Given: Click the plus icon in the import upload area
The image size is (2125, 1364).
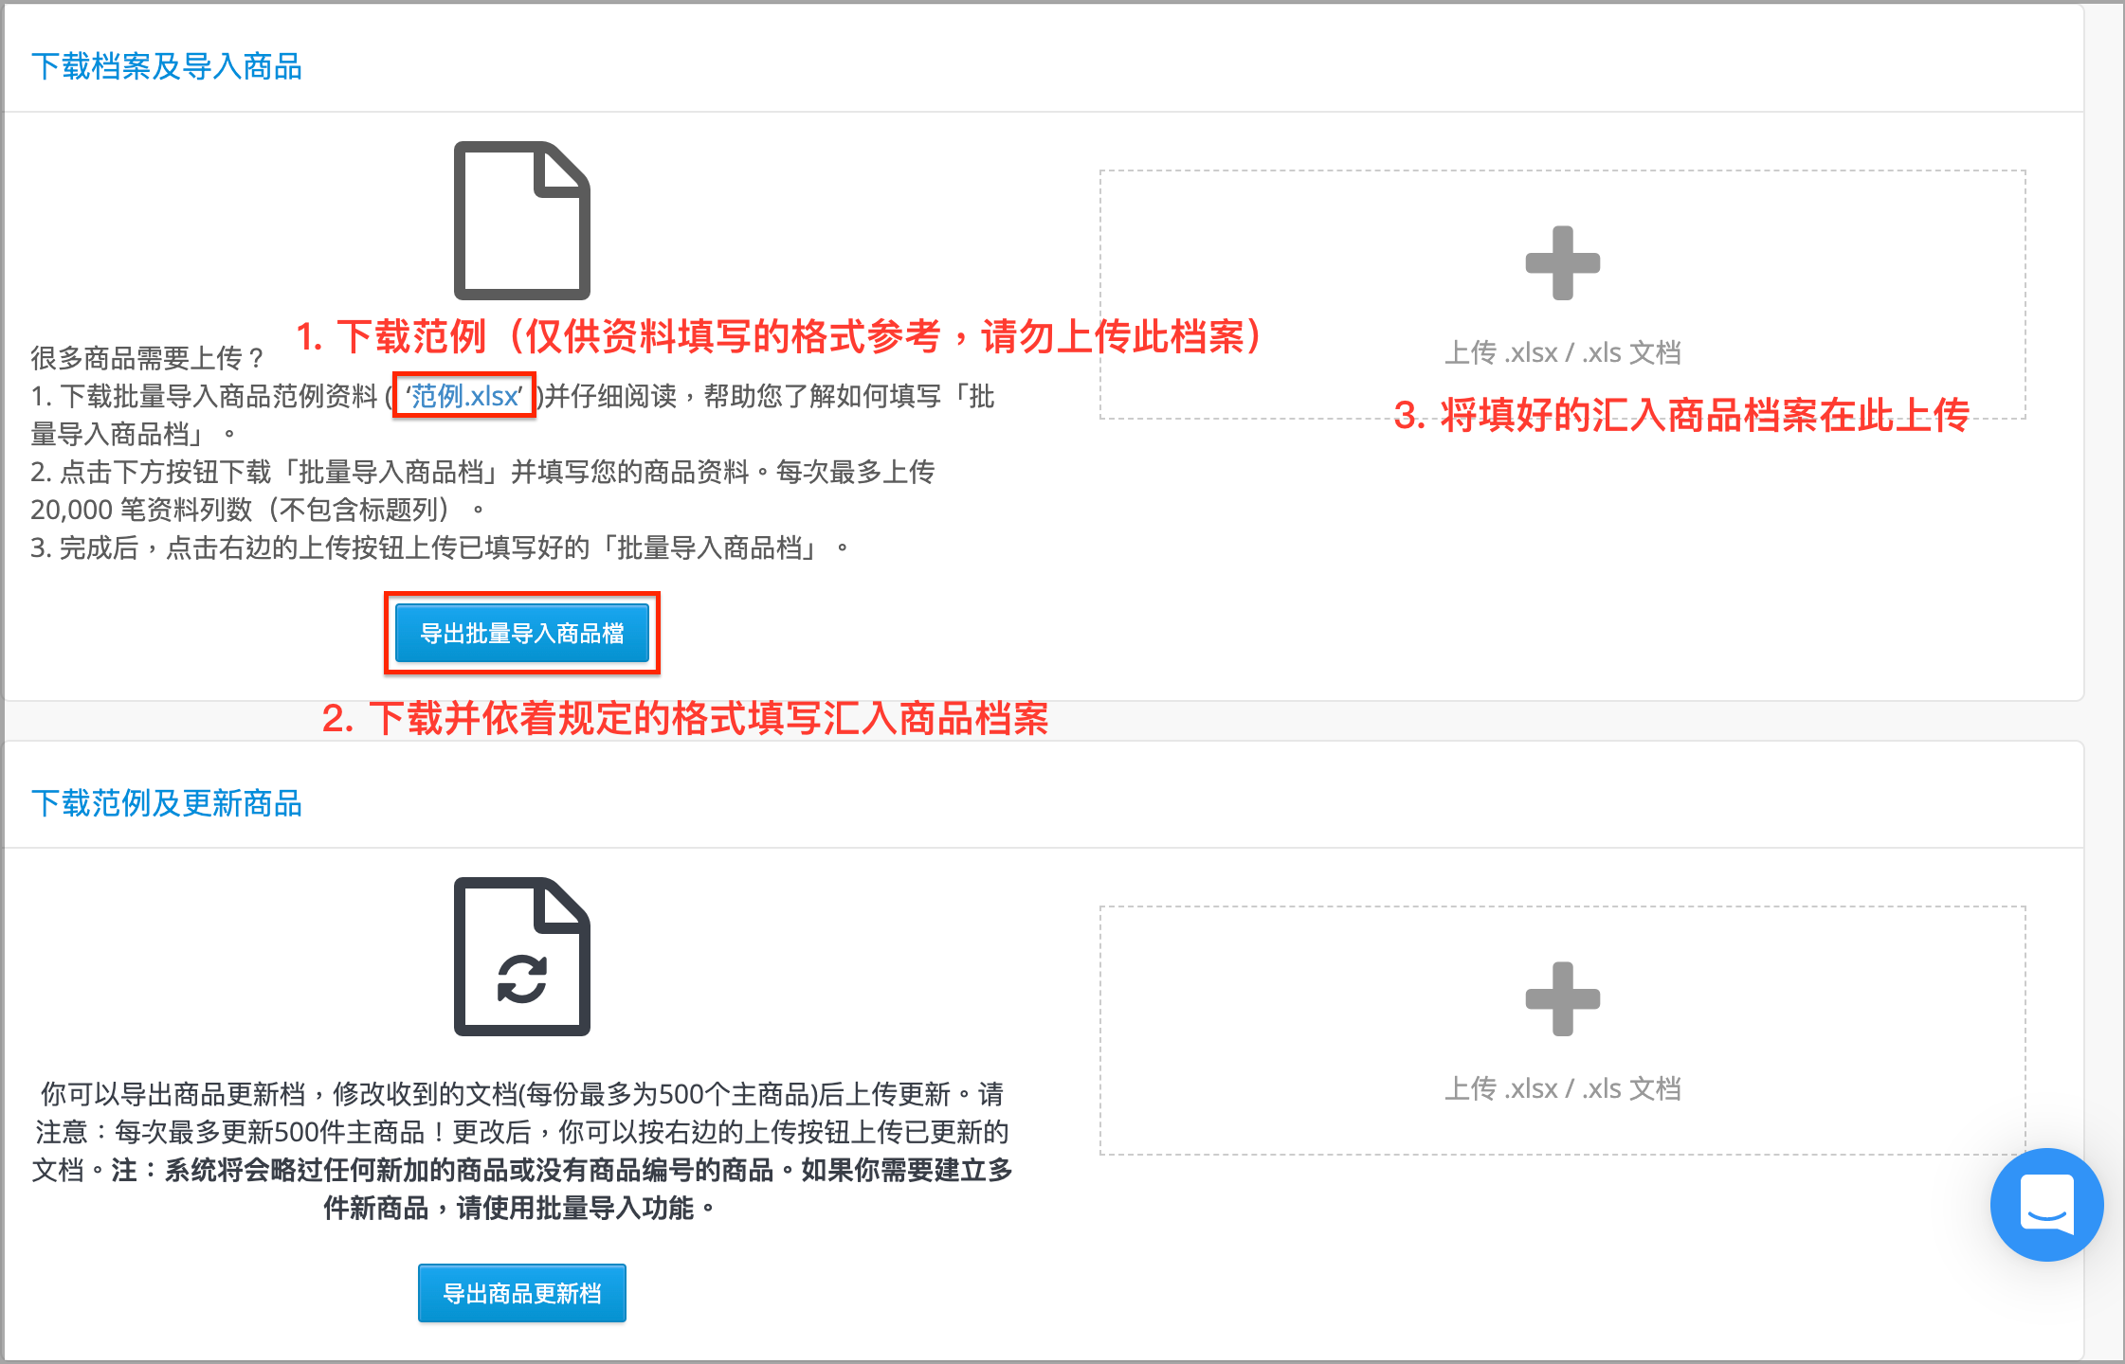Looking at the screenshot, I should tap(1562, 262).
